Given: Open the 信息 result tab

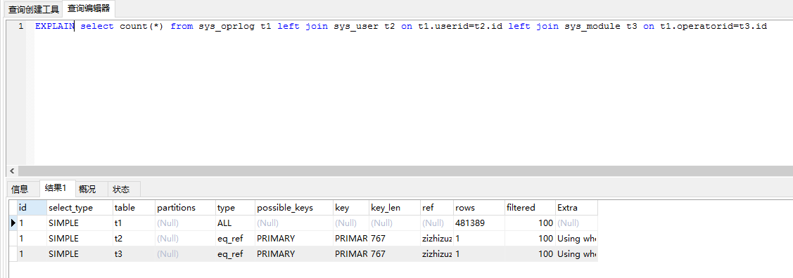Looking at the screenshot, I should pyautogui.click(x=20, y=190).
